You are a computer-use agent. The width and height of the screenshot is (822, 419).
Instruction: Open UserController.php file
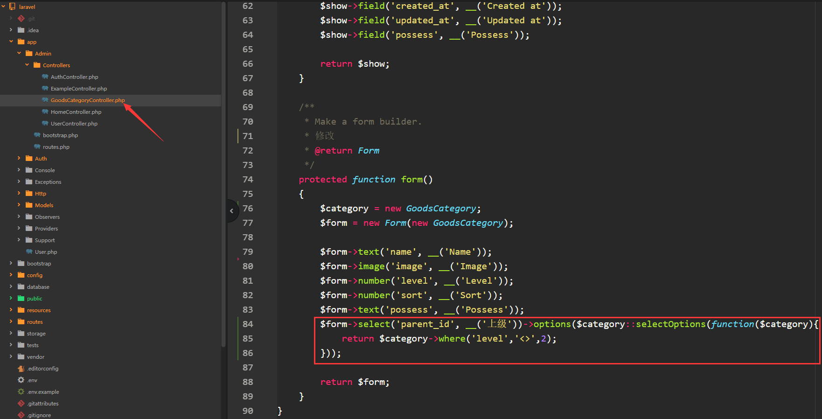coord(74,124)
